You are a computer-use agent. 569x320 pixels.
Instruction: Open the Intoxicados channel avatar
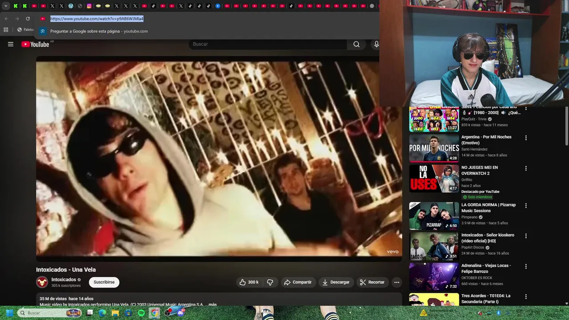[42, 282]
